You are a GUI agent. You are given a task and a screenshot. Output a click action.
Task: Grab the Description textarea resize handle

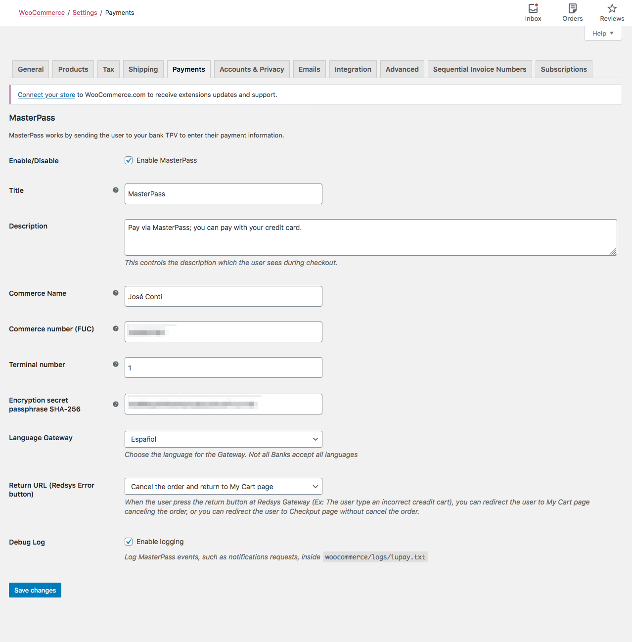tap(613, 252)
